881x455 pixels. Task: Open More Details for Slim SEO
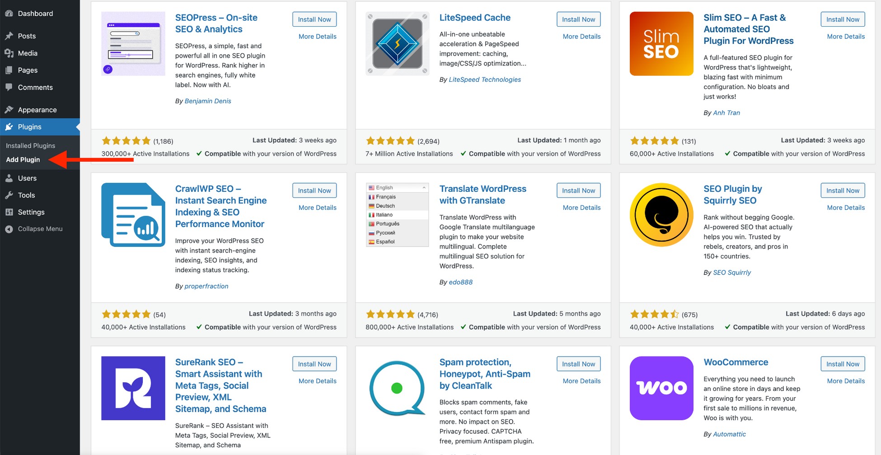846,37
